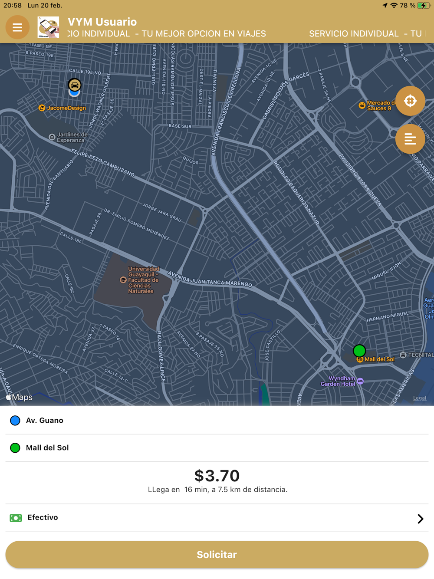Open the Legal link on map
This screenshot has width=434, height=579.
pos(419,398)
